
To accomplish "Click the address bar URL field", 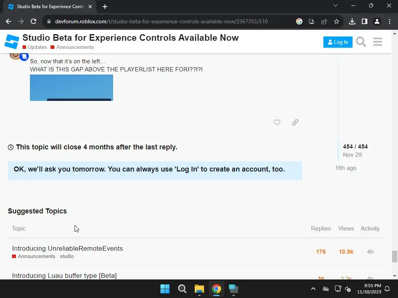I will [161, 21].
